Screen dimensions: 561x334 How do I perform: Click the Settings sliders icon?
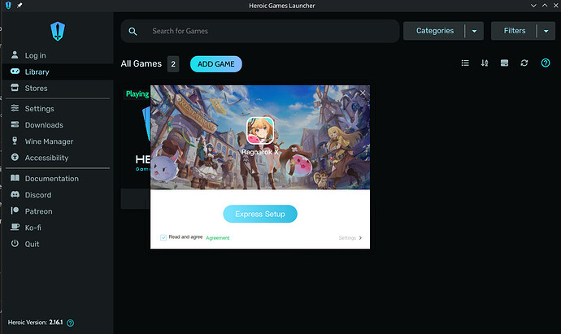[x=15, y=107]
